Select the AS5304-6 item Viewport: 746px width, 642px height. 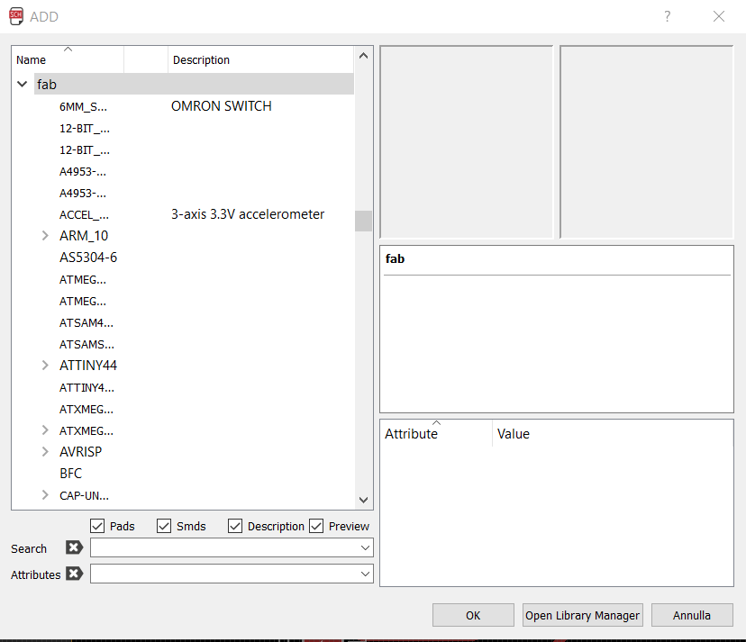(88, 258)
